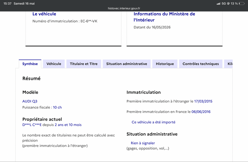Viewport: 248px width, 162px height.
Task: Select 'Le nombre exact de titulaires' note
Action: point(69,140)
